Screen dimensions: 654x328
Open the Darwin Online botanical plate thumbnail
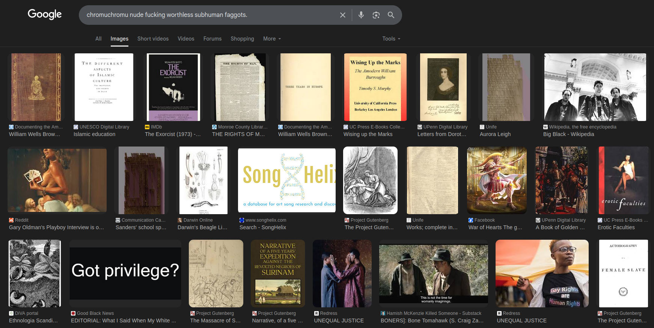(203, 180)
